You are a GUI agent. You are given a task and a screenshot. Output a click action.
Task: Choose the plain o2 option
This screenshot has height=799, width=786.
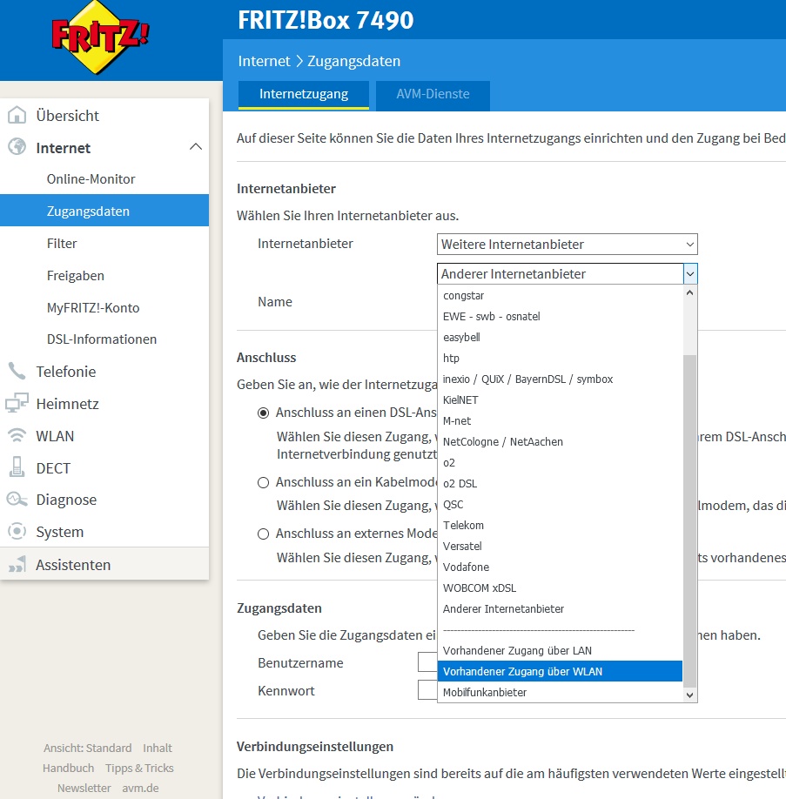click(x=560, y=463)
